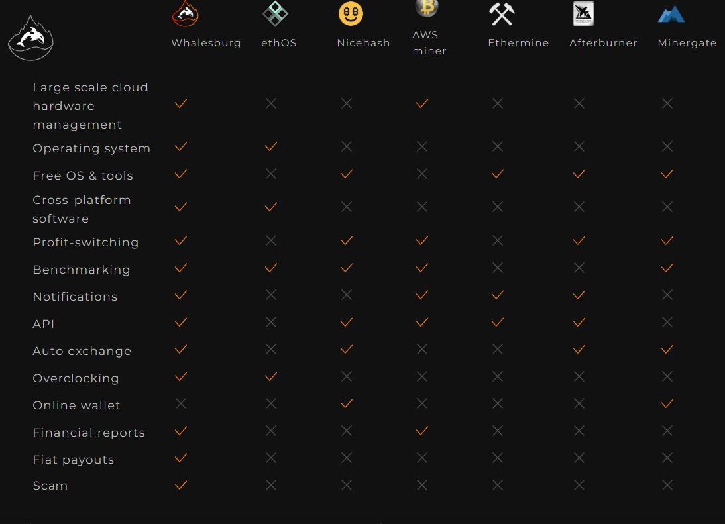Click the 'Free OS & tools' row label

[83, 176]
